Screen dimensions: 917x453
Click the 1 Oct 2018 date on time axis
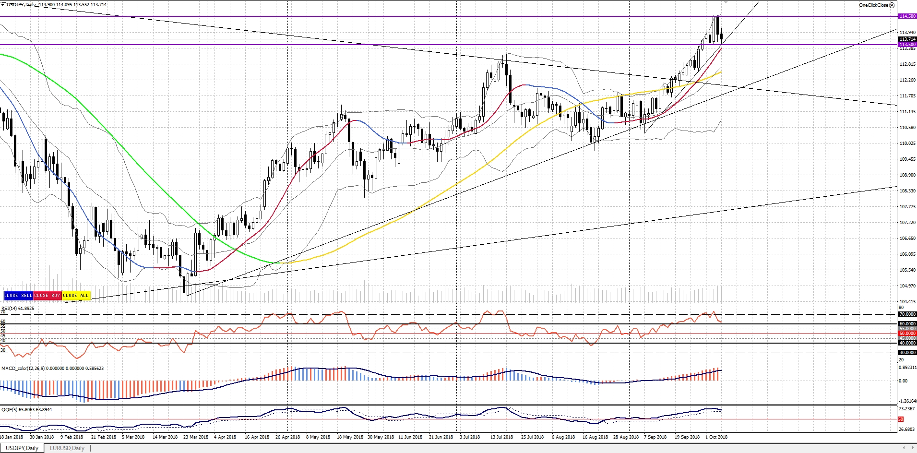[x=716, y=437]
